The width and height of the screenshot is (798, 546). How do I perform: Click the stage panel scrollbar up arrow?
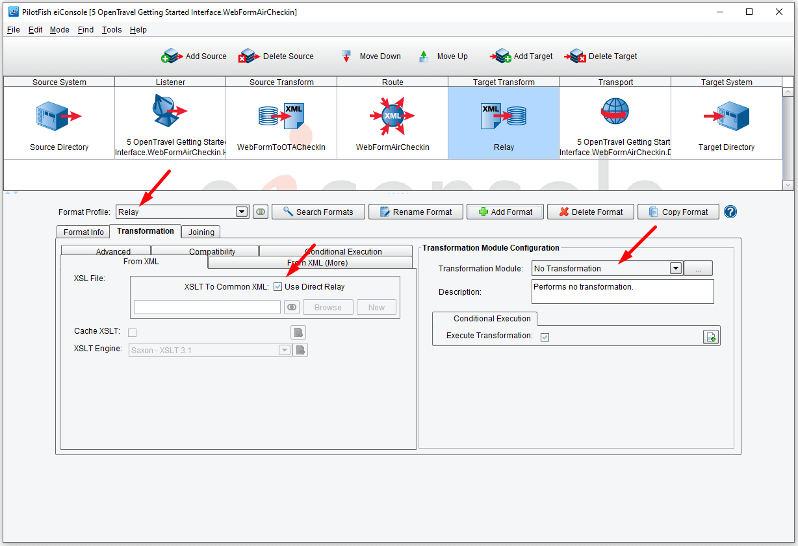tap(789, 92)
